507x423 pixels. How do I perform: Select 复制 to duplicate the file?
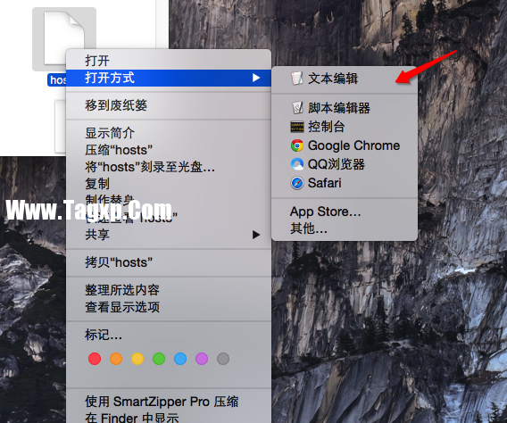(168, 184)
